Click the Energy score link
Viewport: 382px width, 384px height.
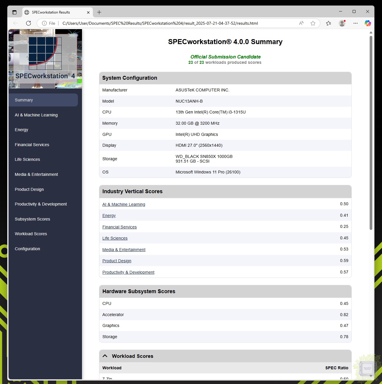109,216
